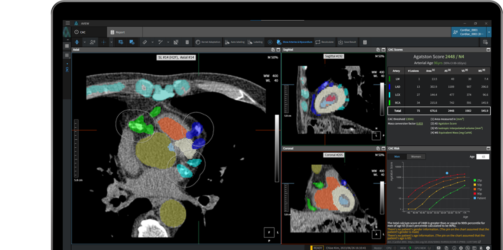Select the crosshair tool
503x250 pixels.
(104, 42)
